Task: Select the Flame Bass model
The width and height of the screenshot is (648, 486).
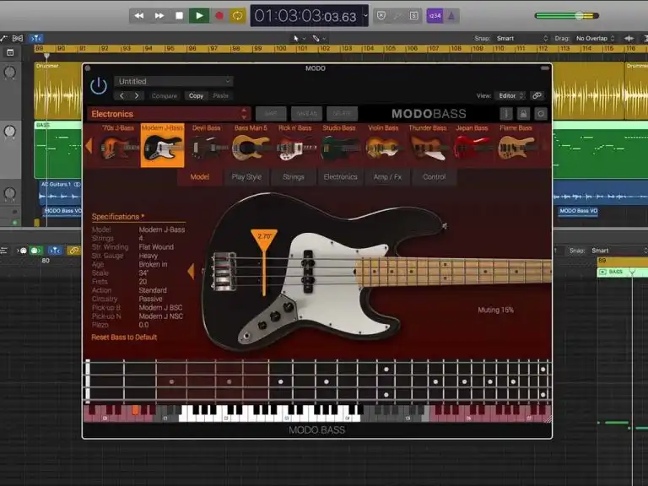Action: coord(516,144)
